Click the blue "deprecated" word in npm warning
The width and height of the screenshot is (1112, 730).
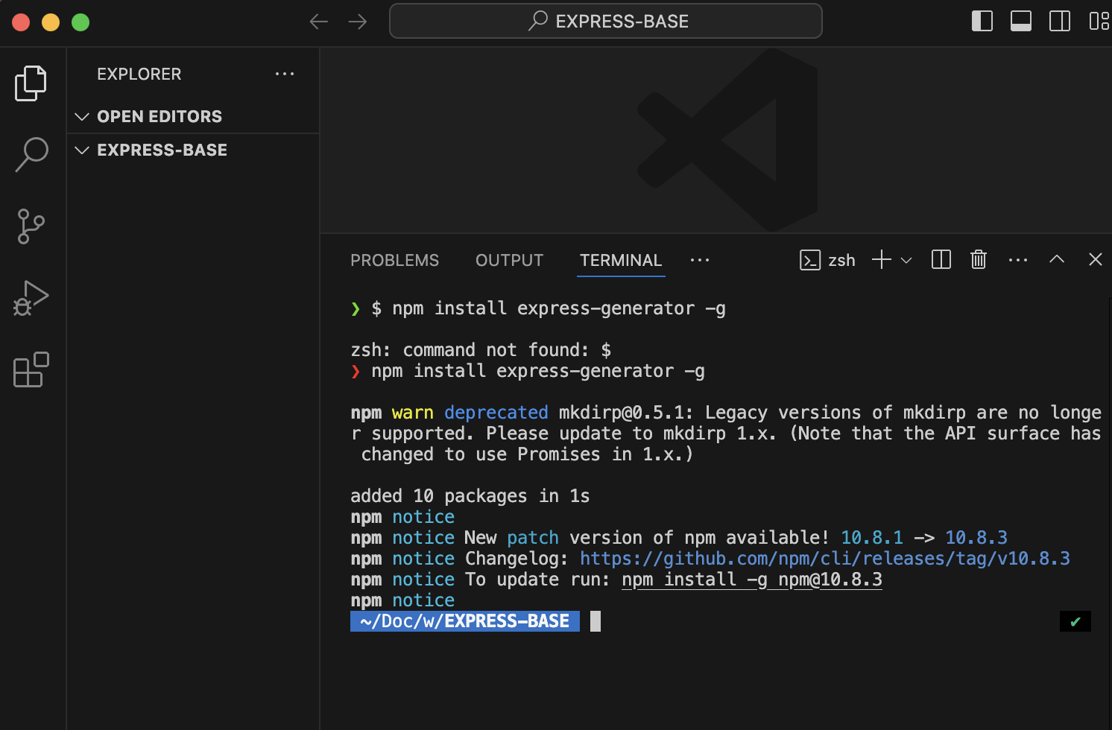pyautogui.click(x=496, y=413)
